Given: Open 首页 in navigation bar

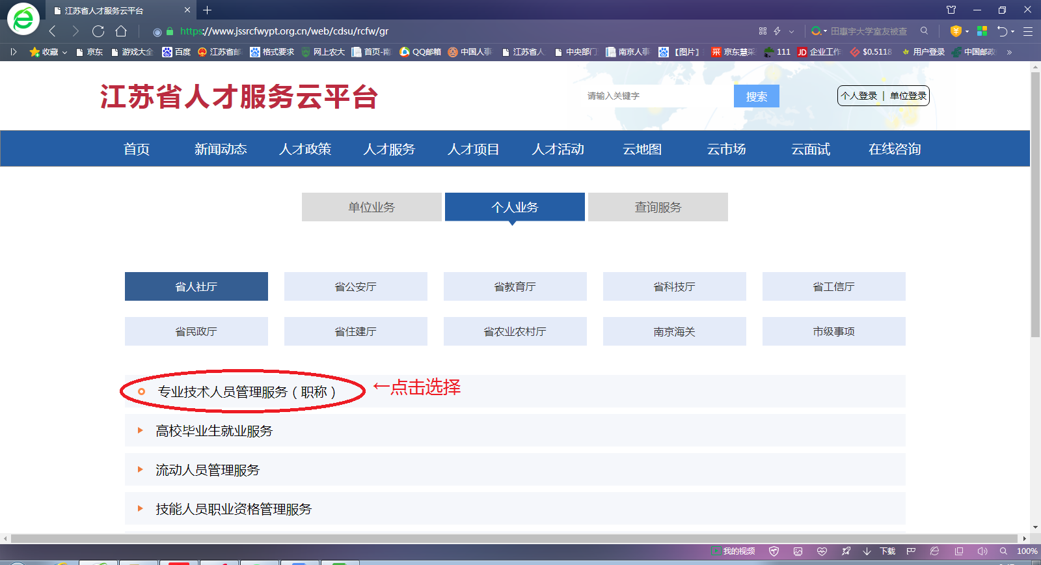Looking at the screenshot, I should 137,149.
